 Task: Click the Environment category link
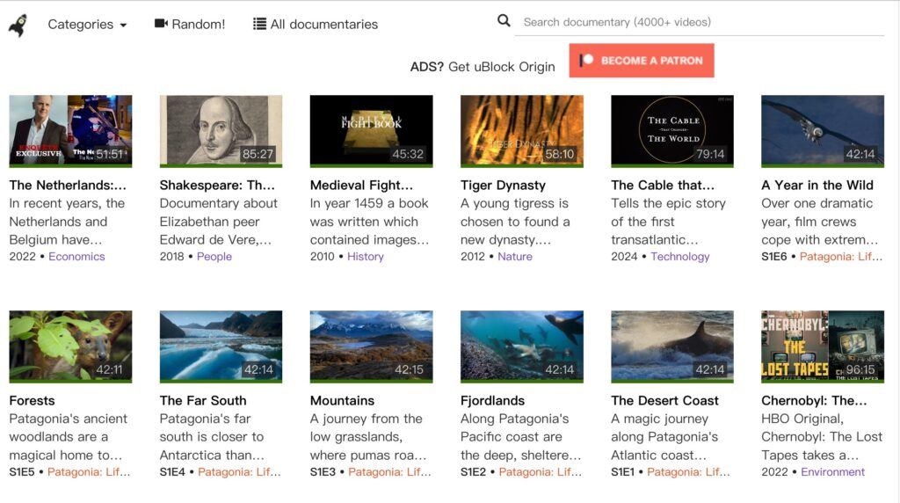tap(832, 472)
